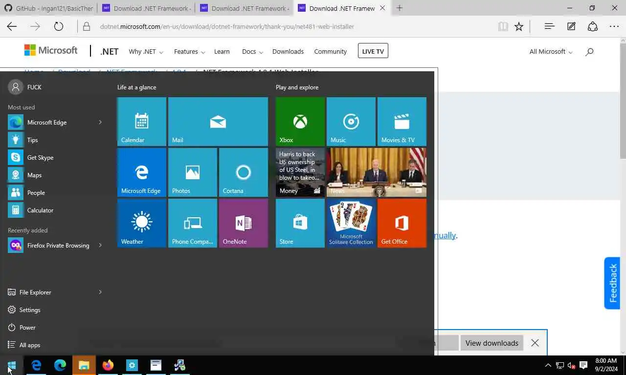Click the muted volume tray icon
Screen dimensions: 626x375
tap(571, 365)
